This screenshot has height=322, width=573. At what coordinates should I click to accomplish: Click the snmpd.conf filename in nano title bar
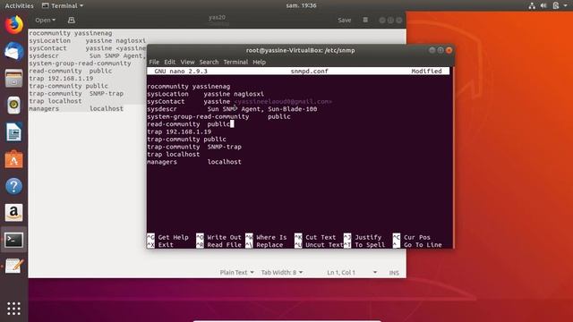(x=309, y=72)
